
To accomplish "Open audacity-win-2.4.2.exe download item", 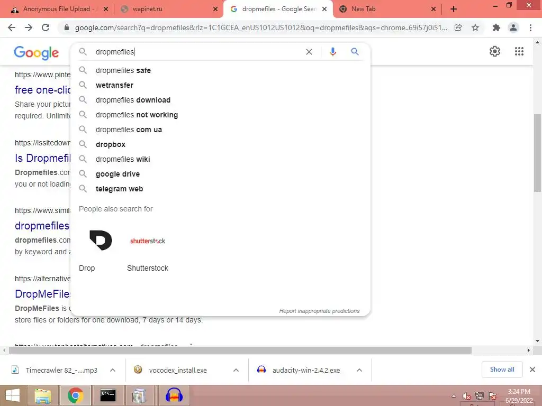I will pos(306,370).
